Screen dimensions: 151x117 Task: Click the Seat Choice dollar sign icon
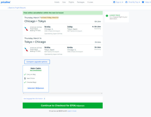[x=25, y=78]
